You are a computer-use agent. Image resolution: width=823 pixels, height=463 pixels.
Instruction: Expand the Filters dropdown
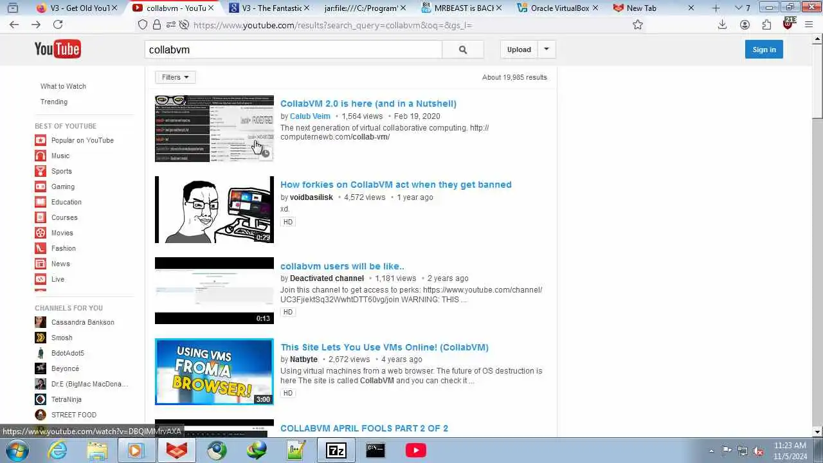175,77
